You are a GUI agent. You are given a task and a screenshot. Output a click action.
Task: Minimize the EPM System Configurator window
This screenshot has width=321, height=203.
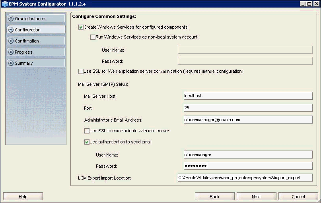coord(303,4)
